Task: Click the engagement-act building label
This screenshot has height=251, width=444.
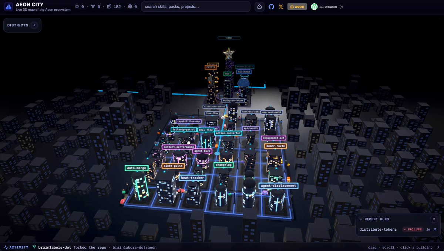Action: (x=273, y=138)
